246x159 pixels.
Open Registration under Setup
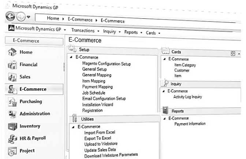(92, 111)
